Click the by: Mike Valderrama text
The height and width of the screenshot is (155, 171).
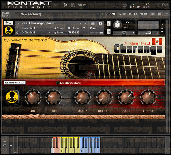click(25, 40)
